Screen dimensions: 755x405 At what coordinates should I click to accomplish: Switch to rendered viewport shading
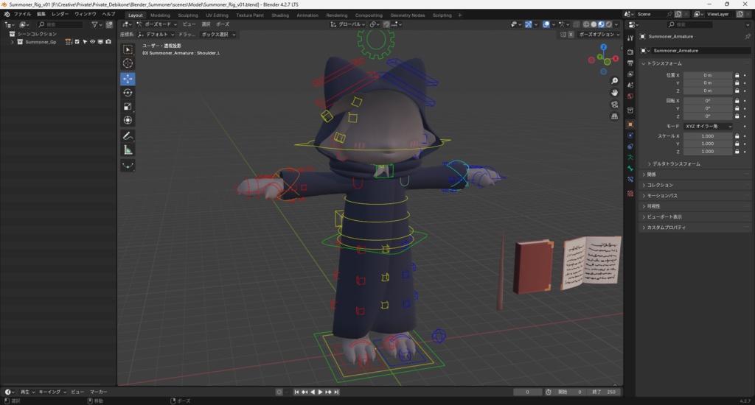[x=608, y=24]
